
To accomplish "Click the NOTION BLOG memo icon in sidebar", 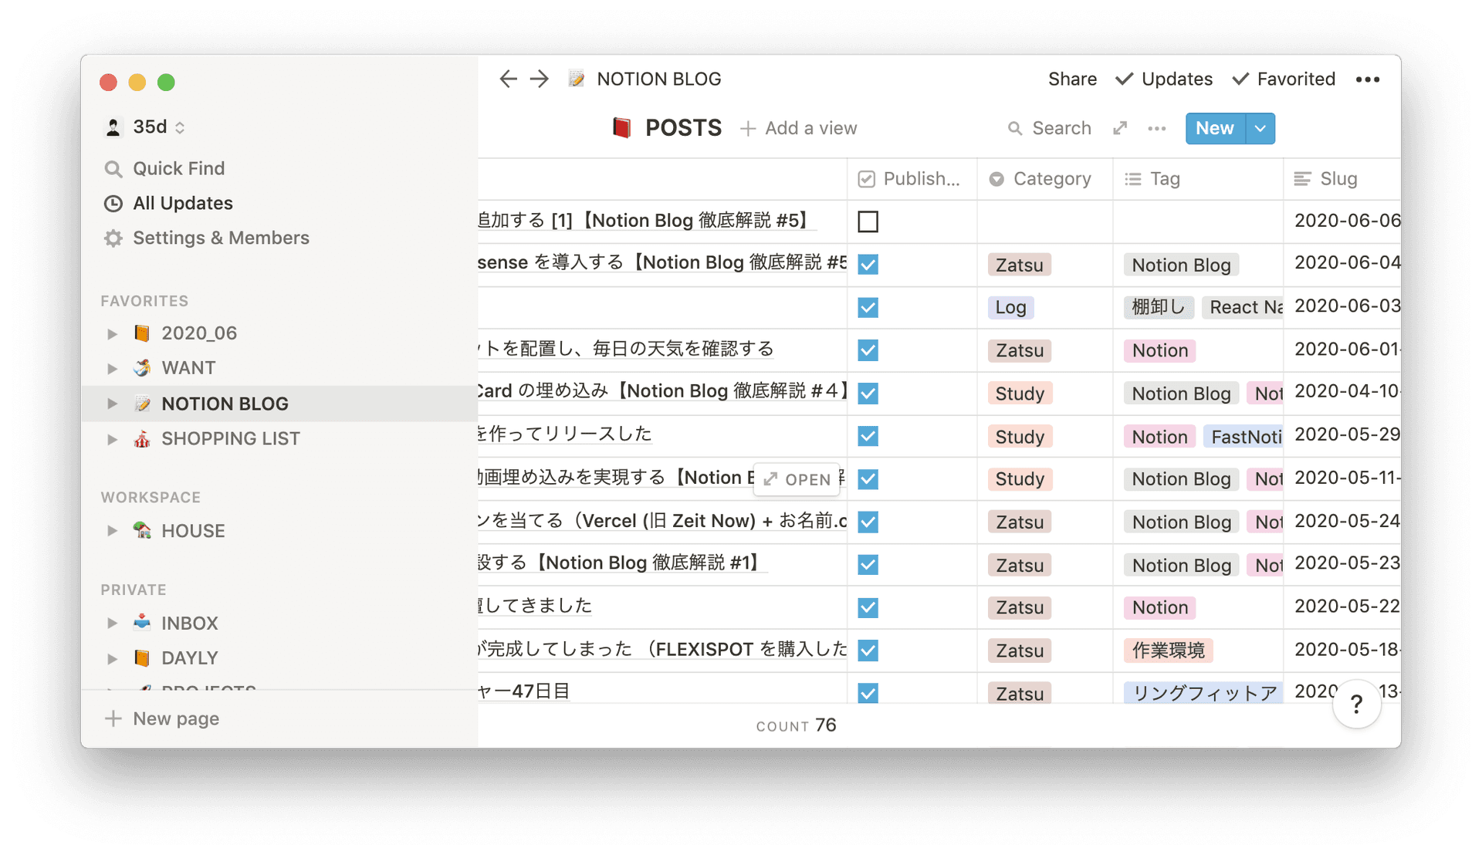I will point(142,404).
